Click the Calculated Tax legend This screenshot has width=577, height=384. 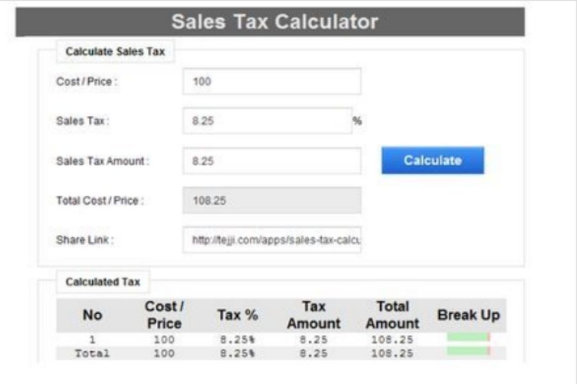(103, 282)
